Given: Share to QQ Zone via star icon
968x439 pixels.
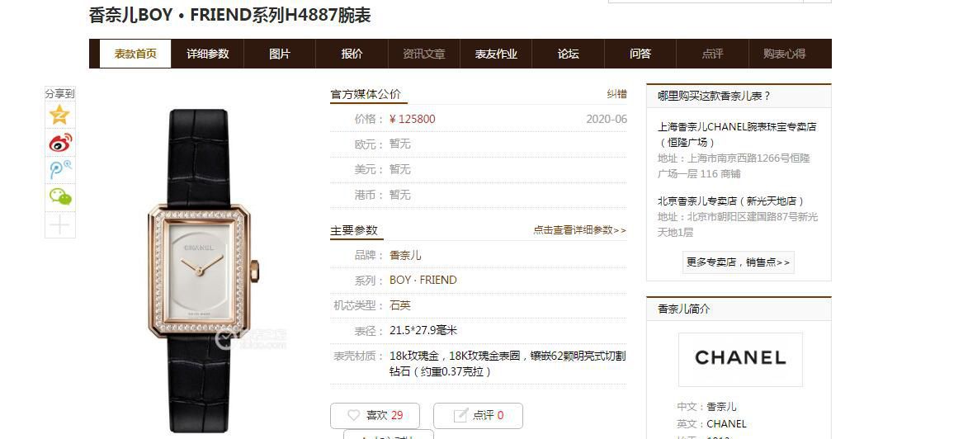Looking at the screenshot, I should pos(59,115).
